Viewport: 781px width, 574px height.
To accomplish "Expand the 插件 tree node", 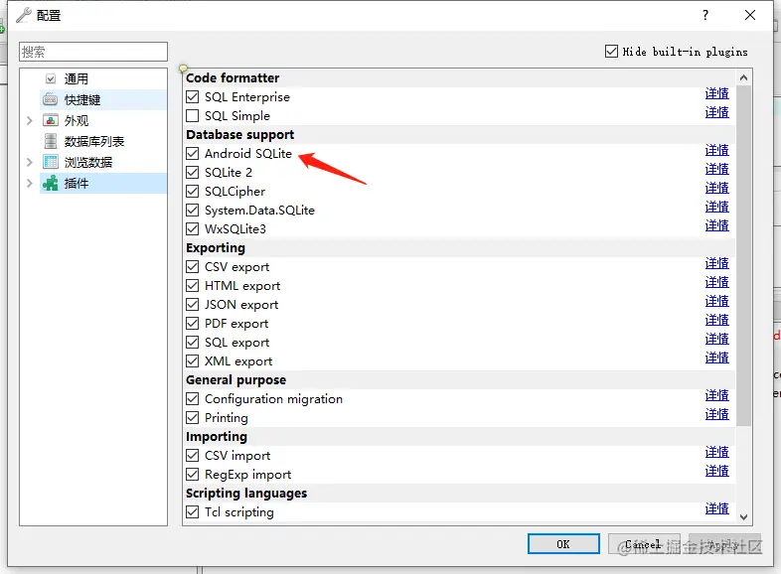I will pos(30,183).
